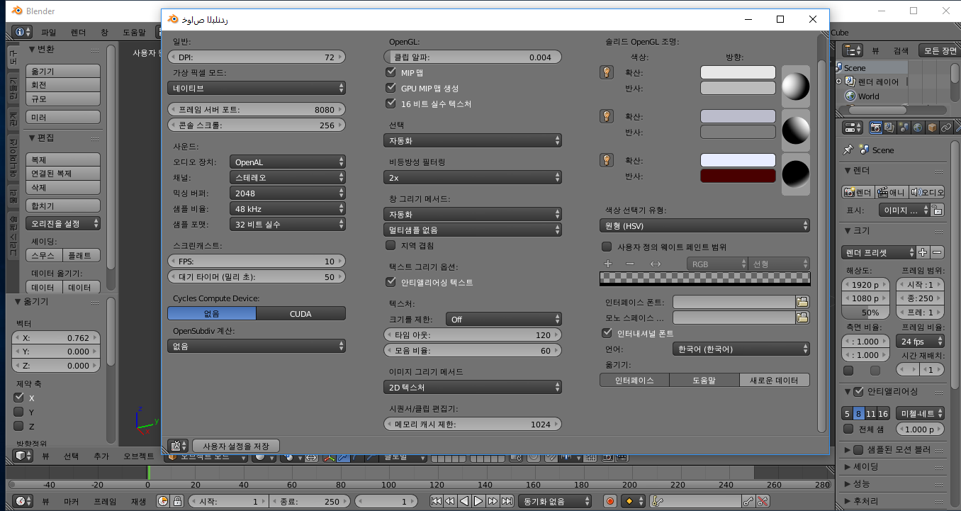Viewport: 961px width, 511px height.
Task: Open the 렌더 menu in top bar
Action: coord(79,33)
